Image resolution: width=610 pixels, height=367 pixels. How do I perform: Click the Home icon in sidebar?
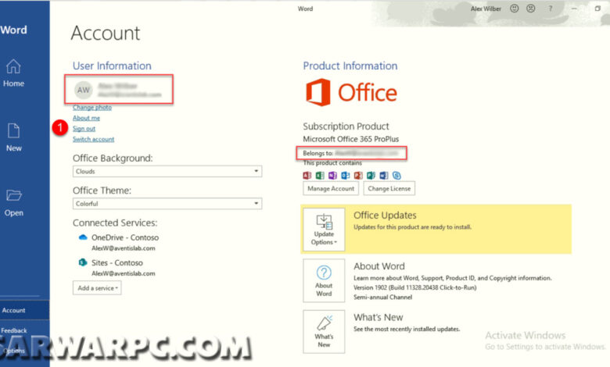[13, 66]
